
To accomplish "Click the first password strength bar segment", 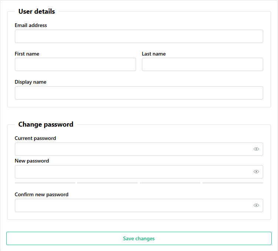I will pyautogui.click(x=45, y=183).
